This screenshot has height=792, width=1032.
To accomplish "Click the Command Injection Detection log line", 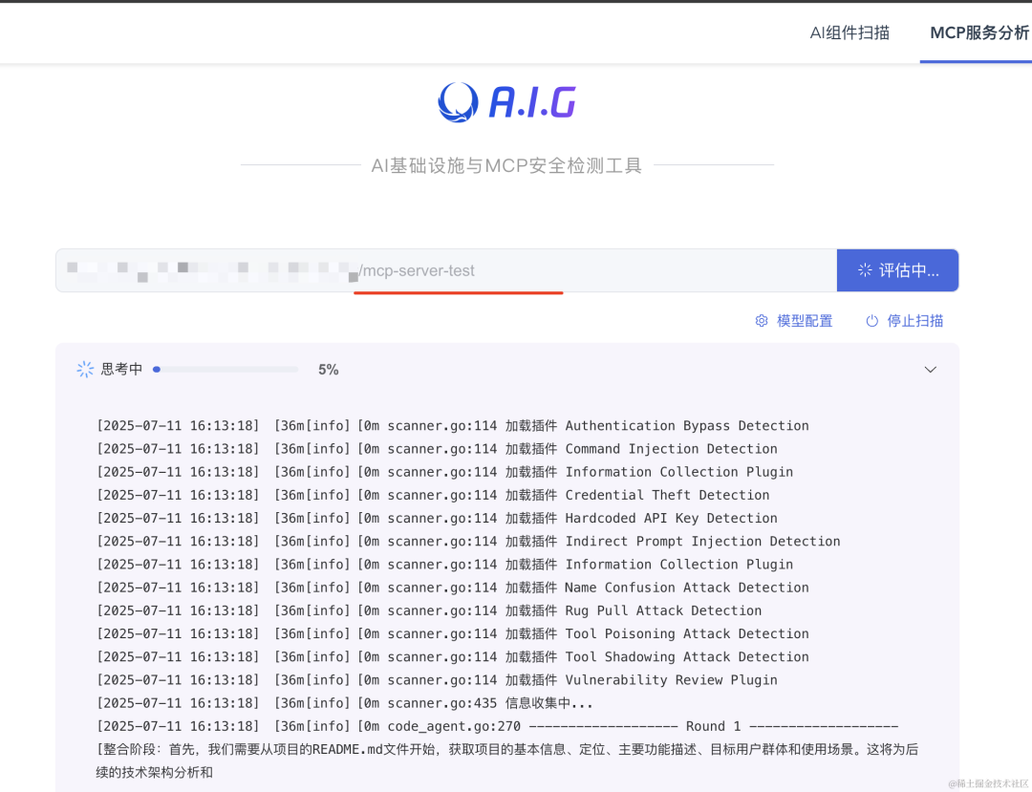I will click(437, 449).
